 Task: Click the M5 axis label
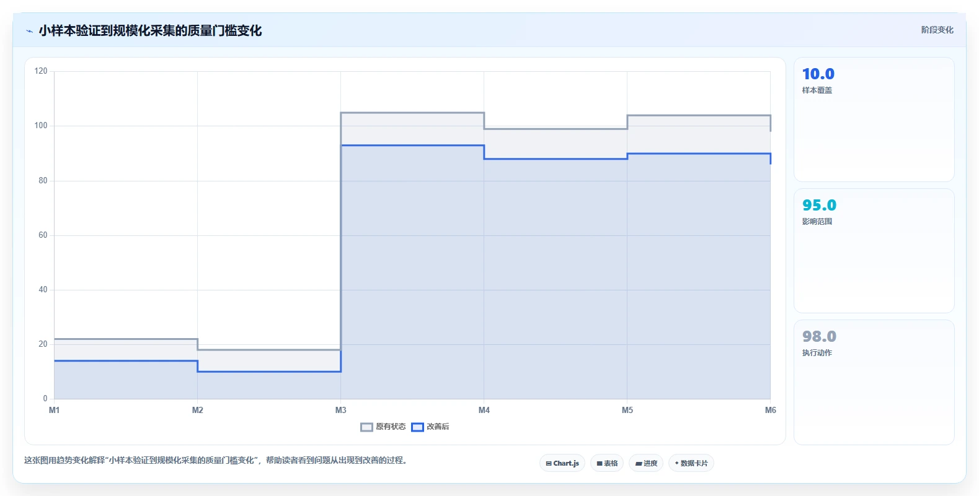click(x=627, y=410)
